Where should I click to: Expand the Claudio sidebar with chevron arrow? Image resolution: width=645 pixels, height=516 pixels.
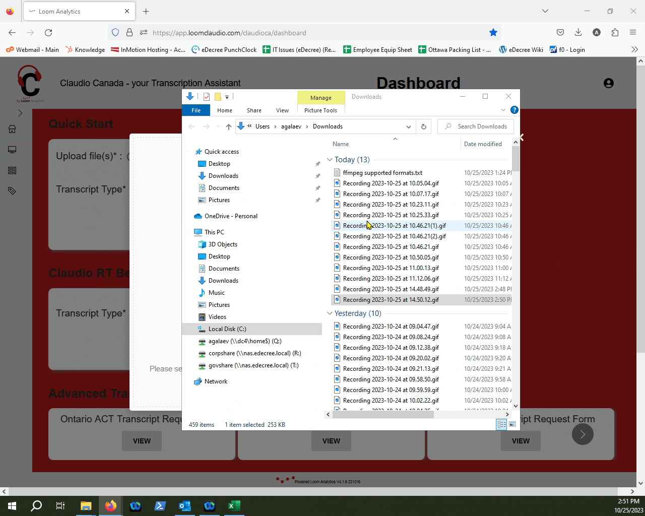20,113
